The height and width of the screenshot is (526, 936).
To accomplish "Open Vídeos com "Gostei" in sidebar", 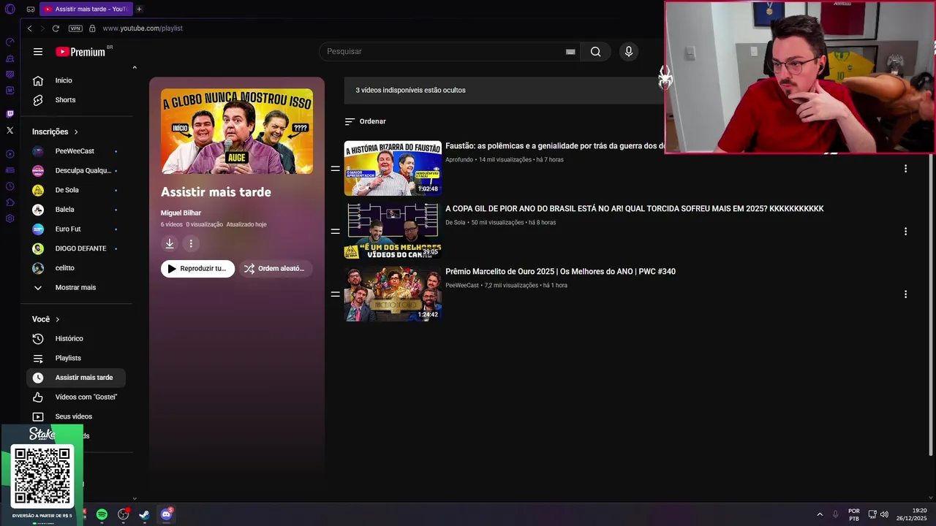I will coord(76,397).
